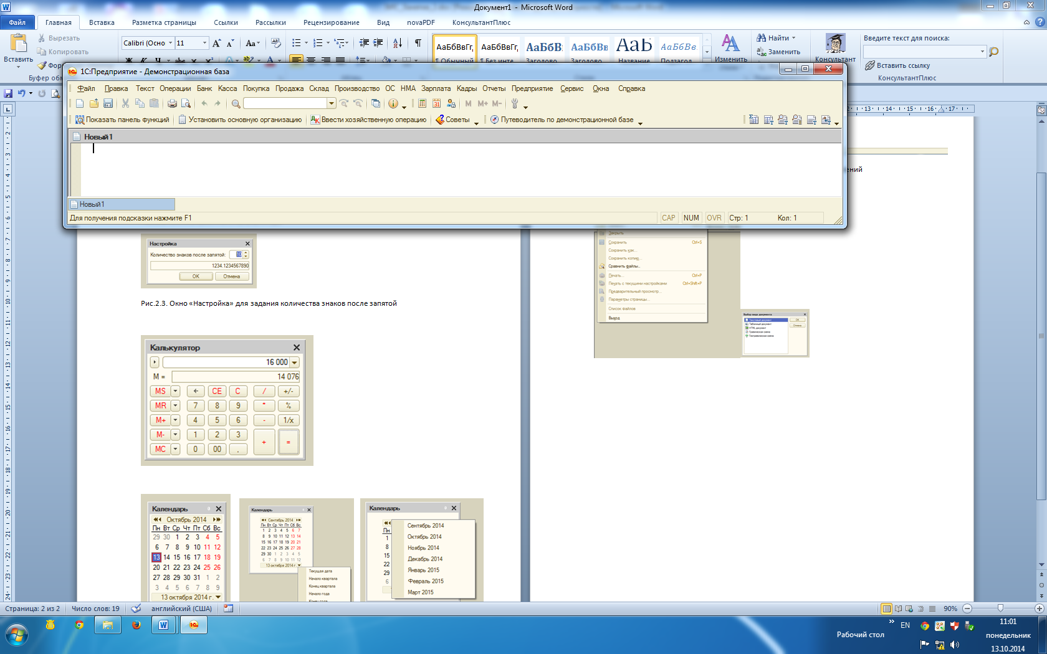Open the 1C search field dropdown arrow

(x=332, y=103)
